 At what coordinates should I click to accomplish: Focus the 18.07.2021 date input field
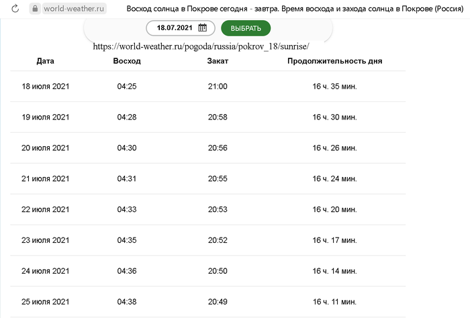[x=175, y=28]
